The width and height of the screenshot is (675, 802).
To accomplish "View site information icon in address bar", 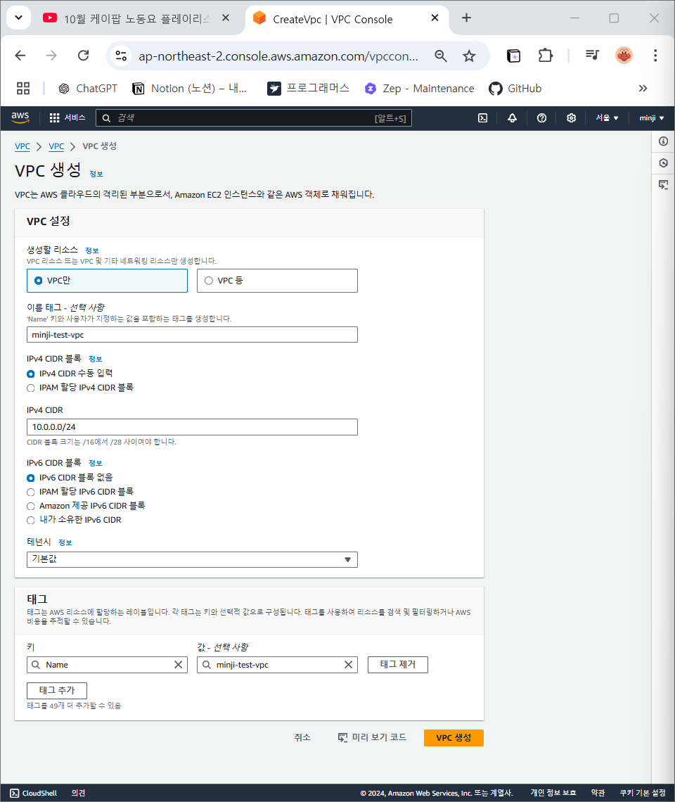I will tap(121, 56).
